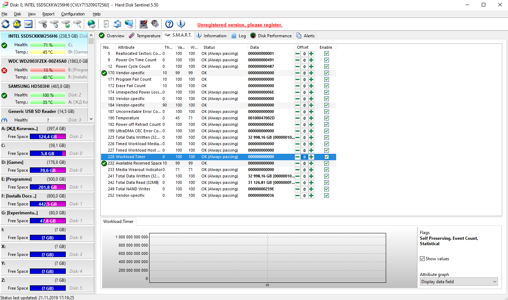
Task: Click the monitor with screwdriver configuration icon
Action: pos(143,24)
